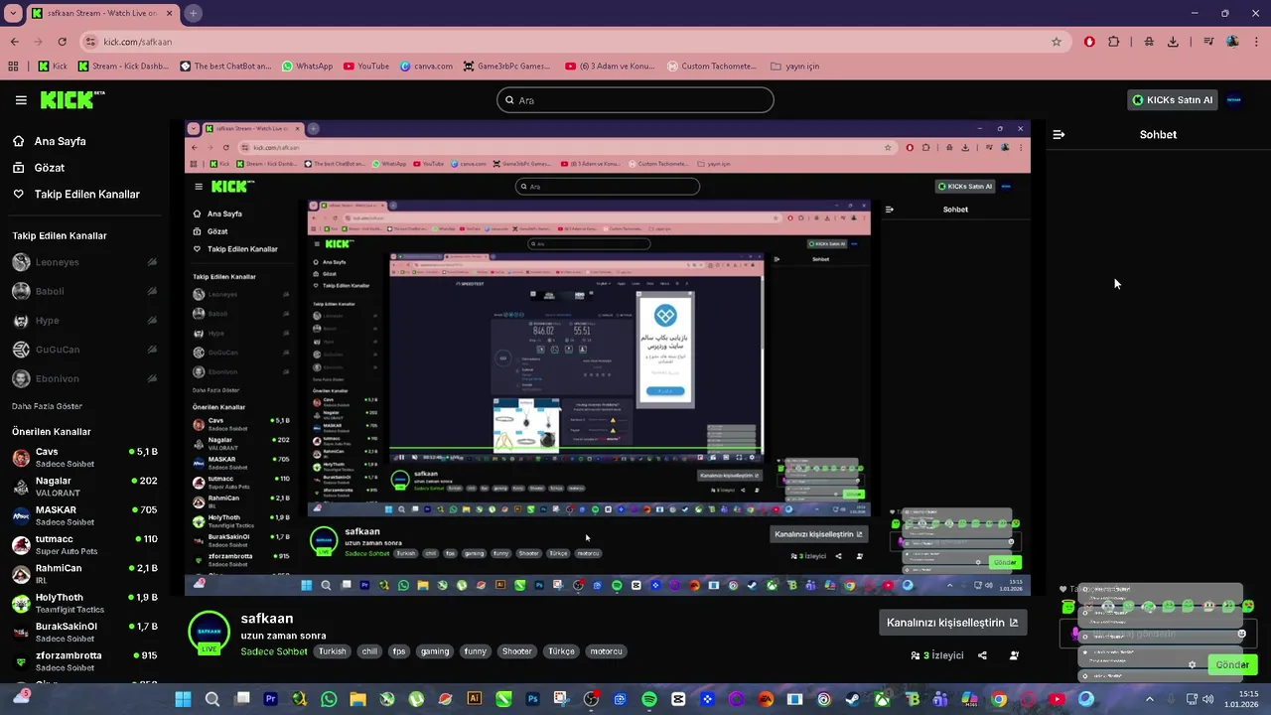
Task: Open Windows Start menu
Action: [x=183, y=699]
